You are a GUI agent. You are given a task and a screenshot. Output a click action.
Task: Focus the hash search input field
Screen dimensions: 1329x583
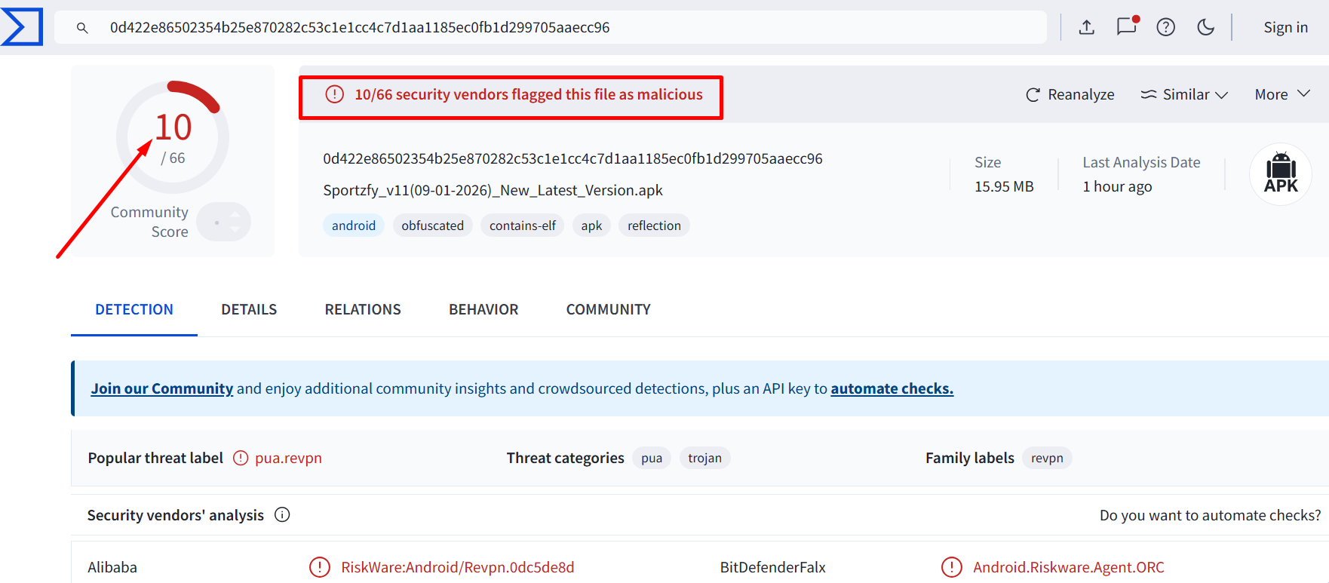[551, 27]
